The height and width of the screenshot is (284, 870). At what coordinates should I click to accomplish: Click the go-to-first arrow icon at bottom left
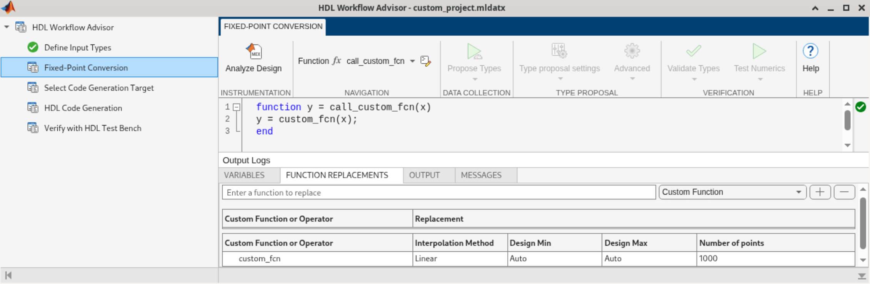pos(8,275)
